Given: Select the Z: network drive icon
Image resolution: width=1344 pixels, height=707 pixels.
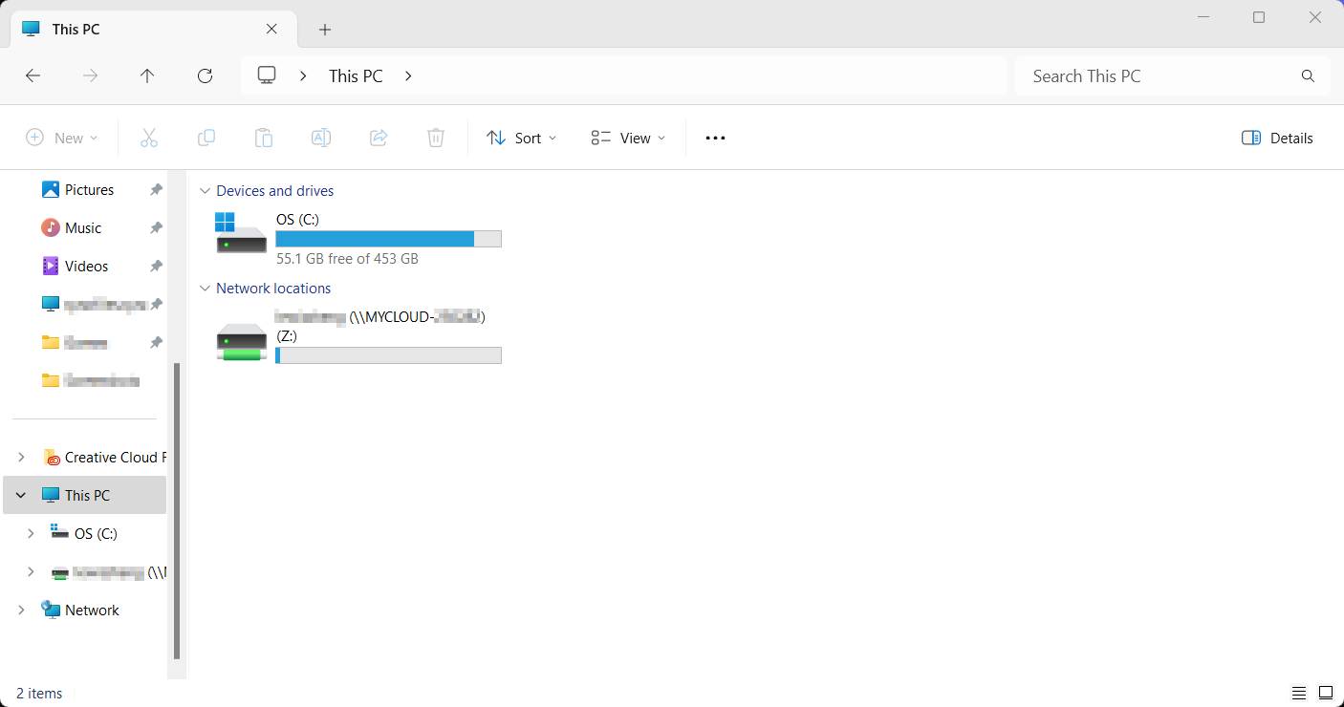Looking at the screenshot, I should pos(241,342).
